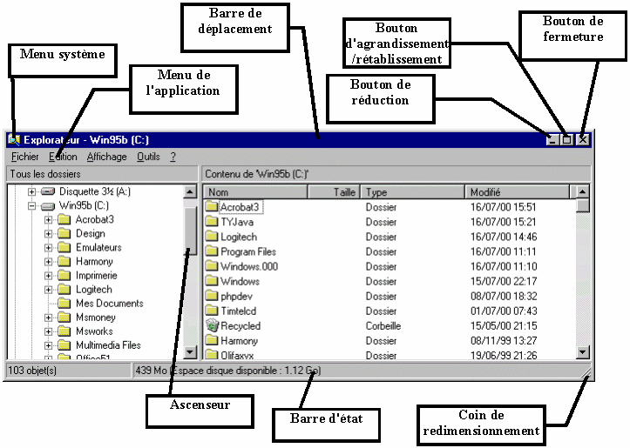The width and height of the screenshot is (630, 448).
Task: Expand the Design folder in tree
Action: pyautogui.click(x=49, y=234)
